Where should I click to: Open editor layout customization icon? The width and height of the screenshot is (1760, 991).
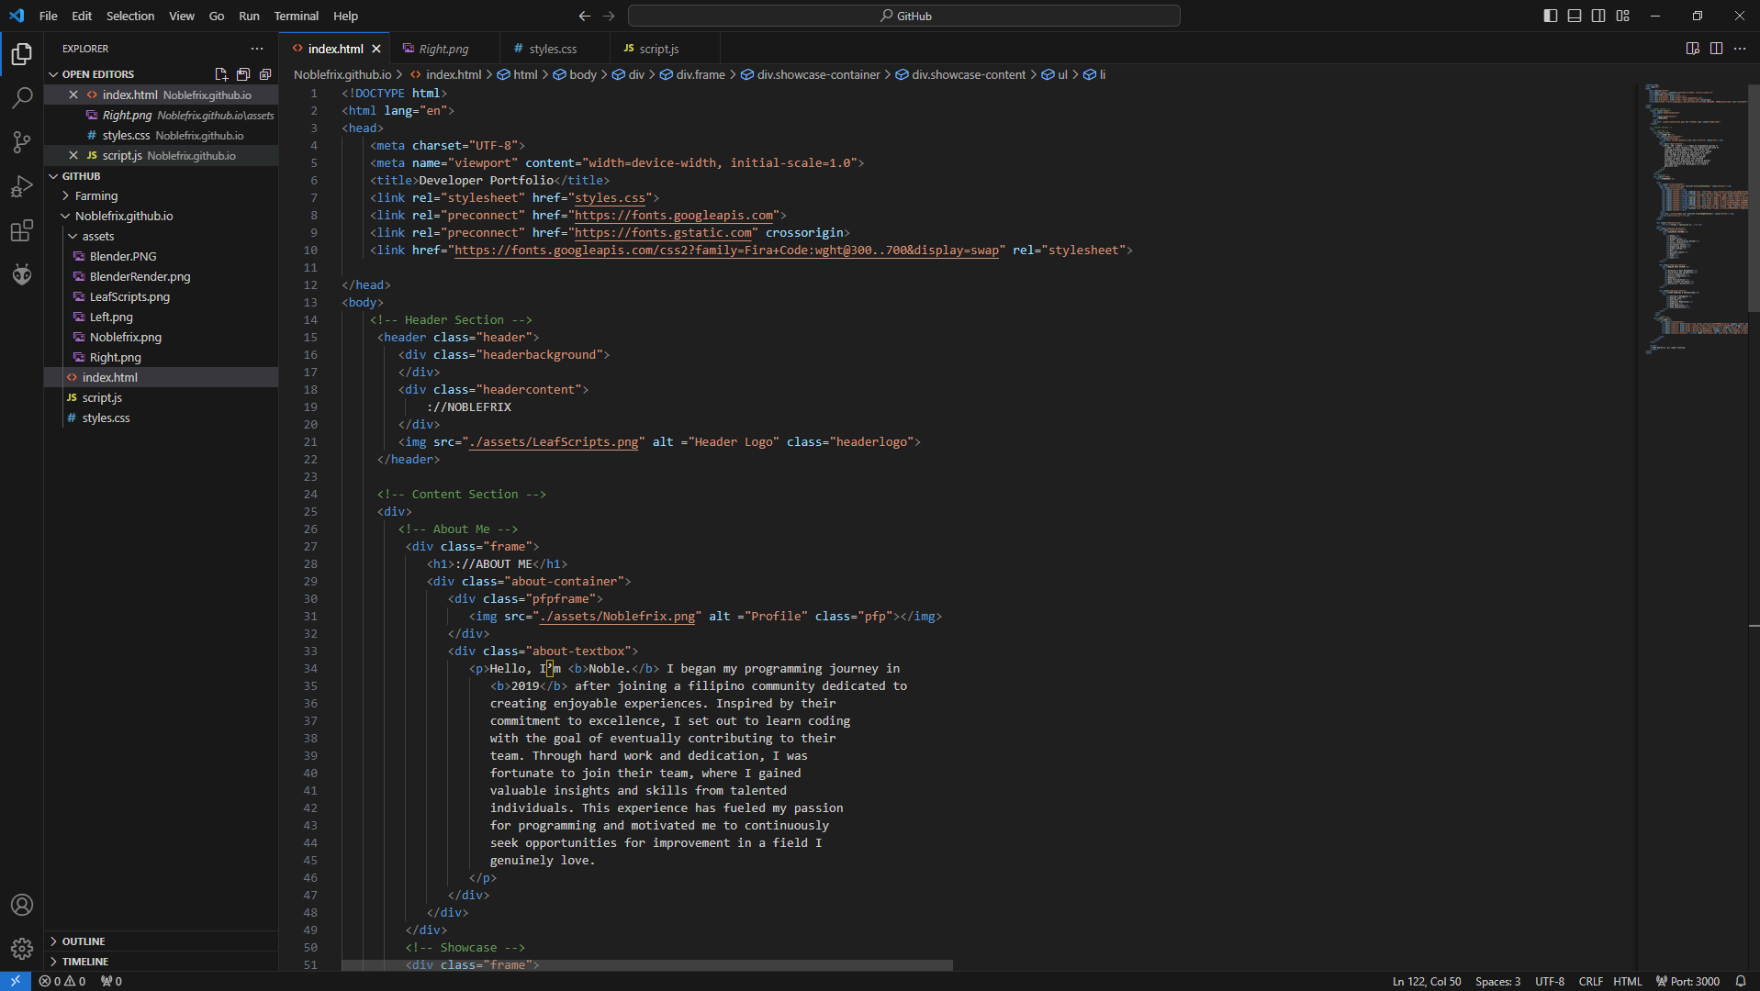[x=1621, y=16]
